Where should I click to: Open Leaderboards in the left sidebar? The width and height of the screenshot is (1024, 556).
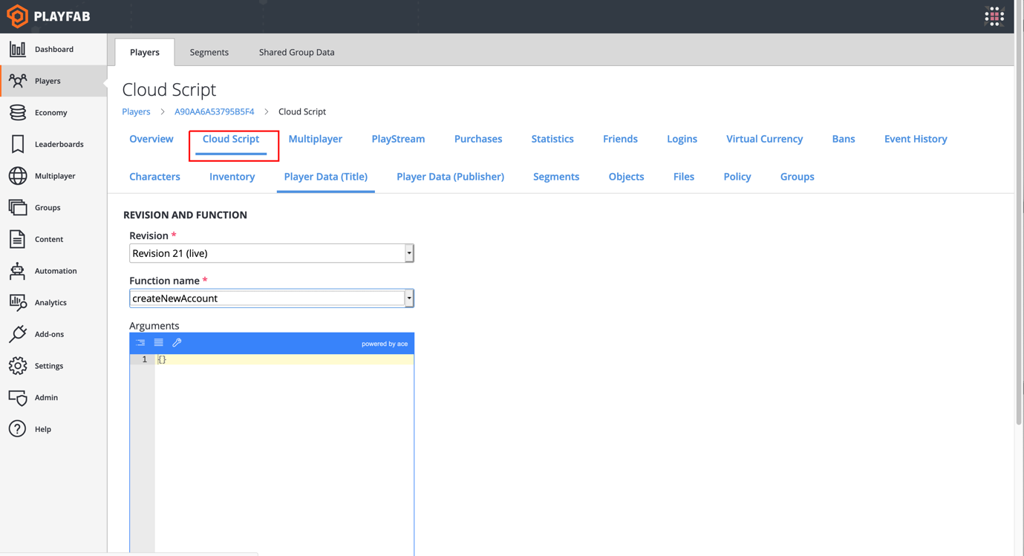pyautogui.click(x=53, y=144)
